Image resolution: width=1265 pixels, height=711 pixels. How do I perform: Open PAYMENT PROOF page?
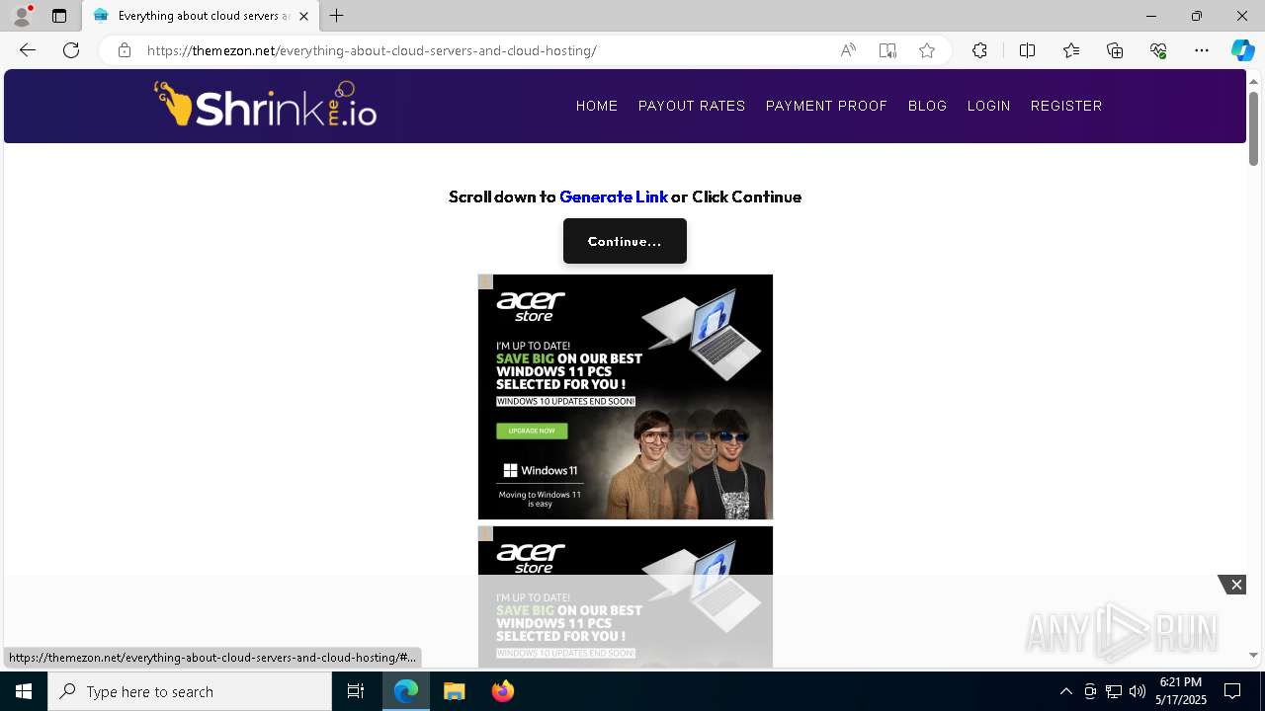click(x=826, y=106)
